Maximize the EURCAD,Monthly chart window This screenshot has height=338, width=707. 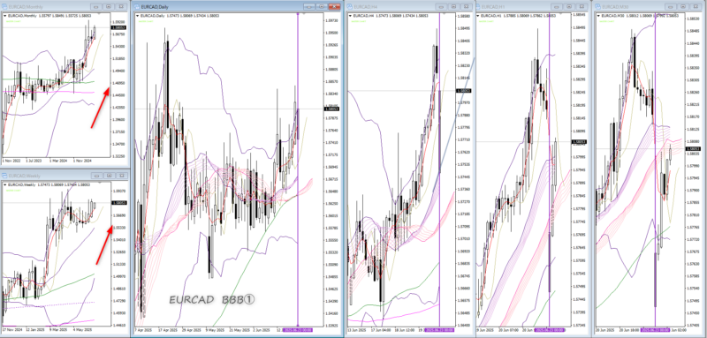[x=109, y=7]
